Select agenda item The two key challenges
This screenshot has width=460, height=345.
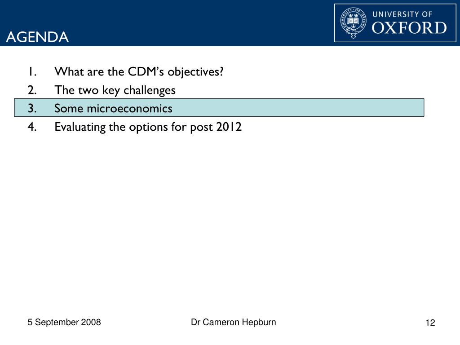115,90
